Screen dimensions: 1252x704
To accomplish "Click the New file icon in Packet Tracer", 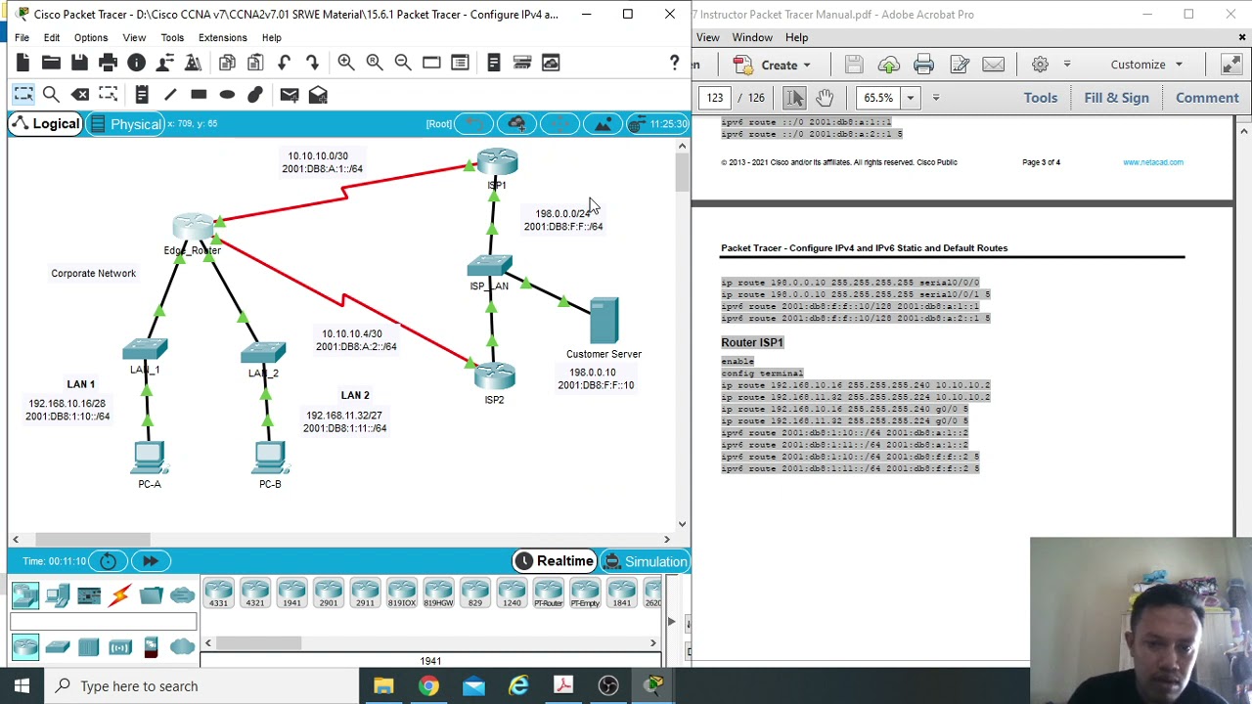I will point(22,63).
